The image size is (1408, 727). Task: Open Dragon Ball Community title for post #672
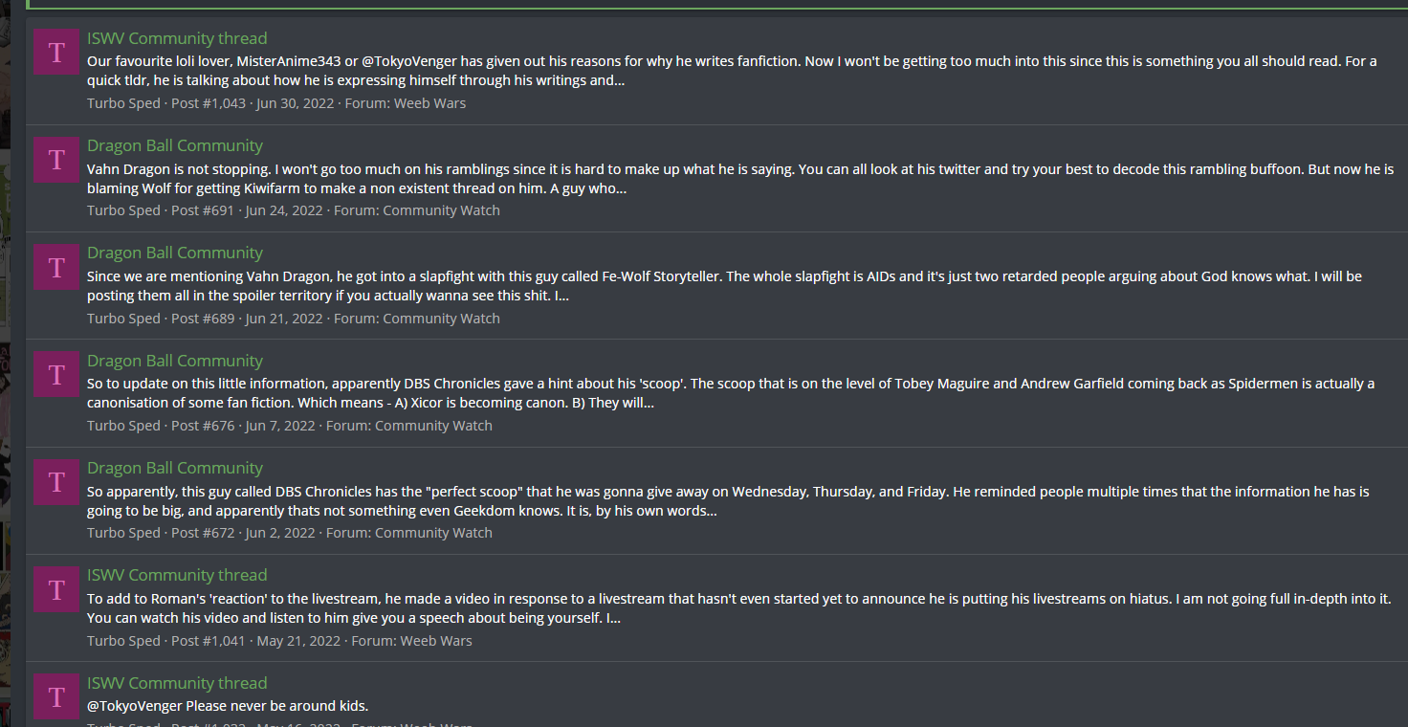pyautogui.click(x=174, y=468)
